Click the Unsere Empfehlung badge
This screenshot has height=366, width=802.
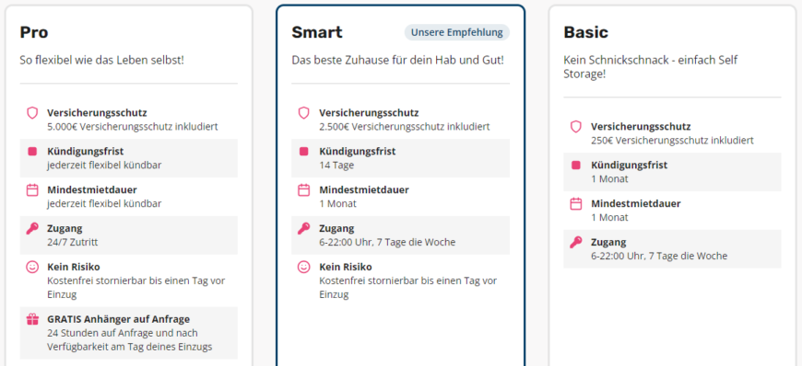(x=456, y=32)
